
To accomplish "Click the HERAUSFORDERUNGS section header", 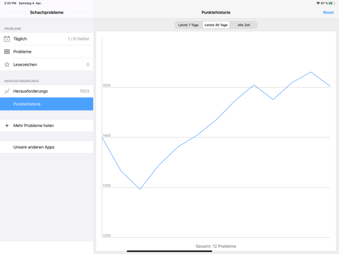I will coord(21,81).
